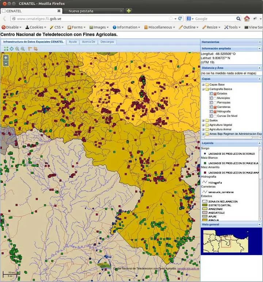
Task: Expand the Capas Base folder
Action: 203,85
